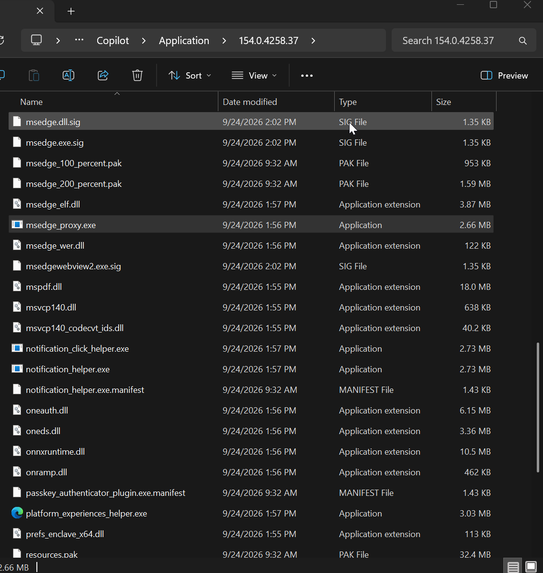The height and width of the screenshot is (573, 543).
Task: Click the vertical scrollbar thumb
Action: coord(538,407)
